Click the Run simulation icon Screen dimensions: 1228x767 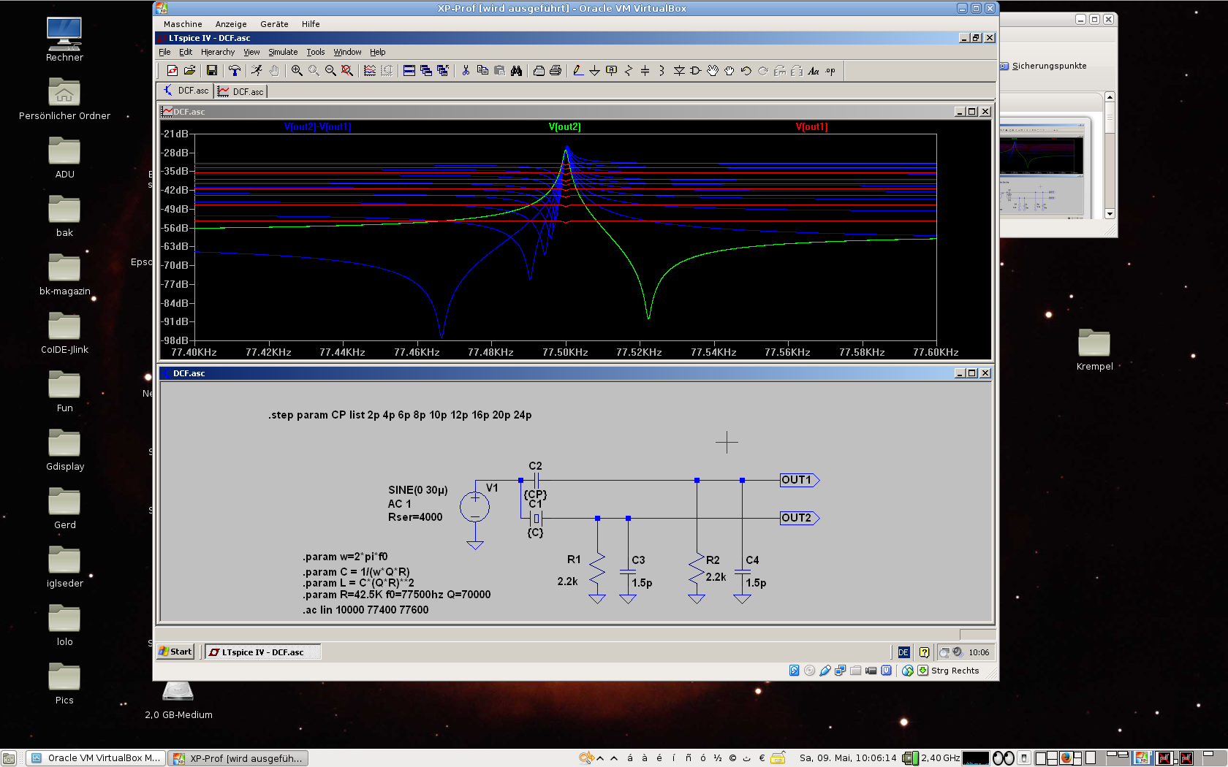257,71
